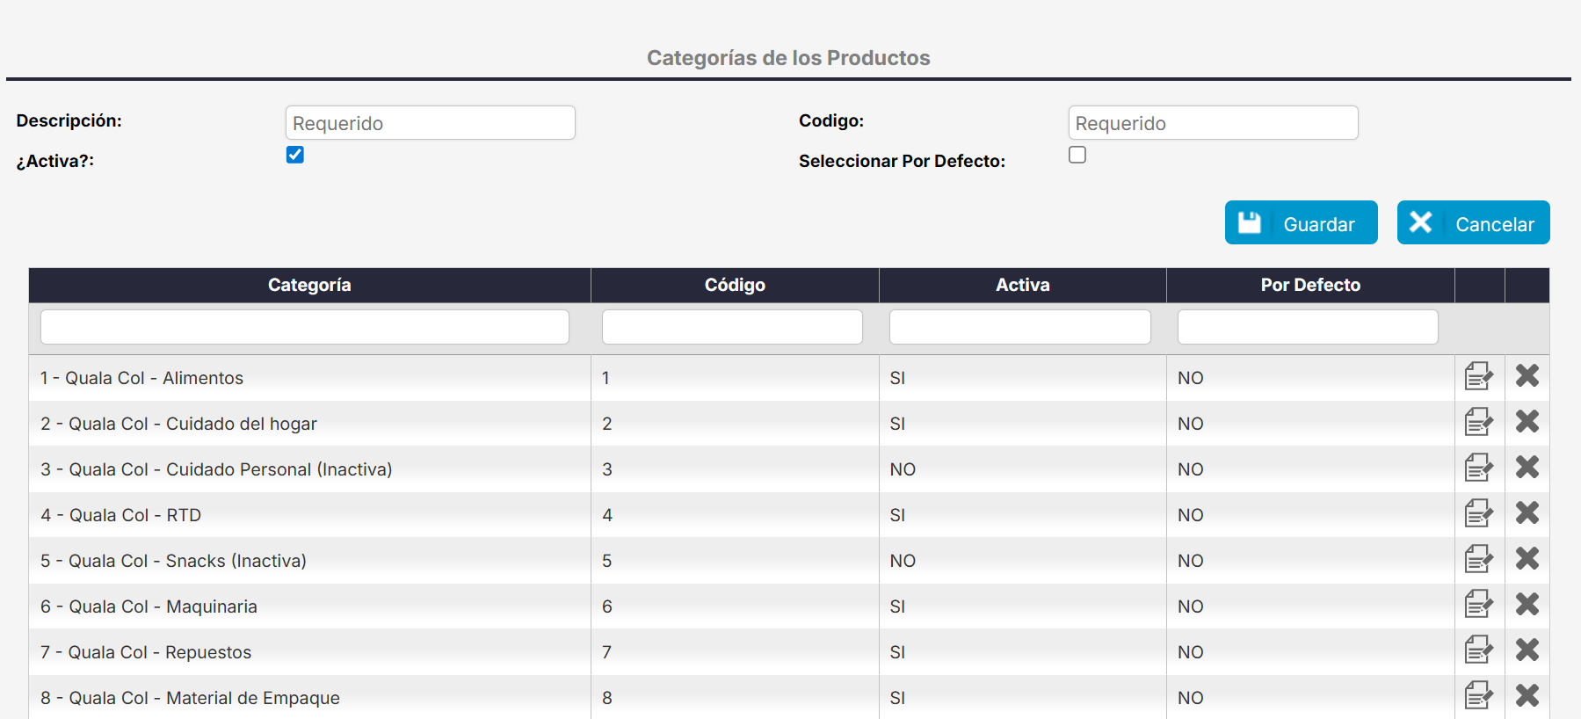The height and width of the screenshot is (719, 1581).
Task: Click Código value '6' in Maquinaria row
Action: (x=606, y=606)
